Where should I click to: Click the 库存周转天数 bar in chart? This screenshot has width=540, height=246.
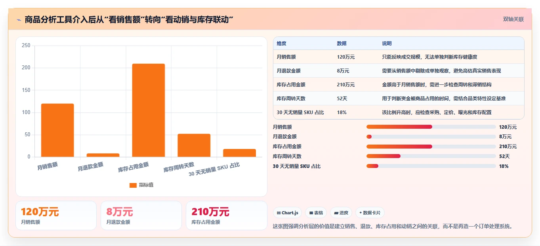tap(194, 145)
